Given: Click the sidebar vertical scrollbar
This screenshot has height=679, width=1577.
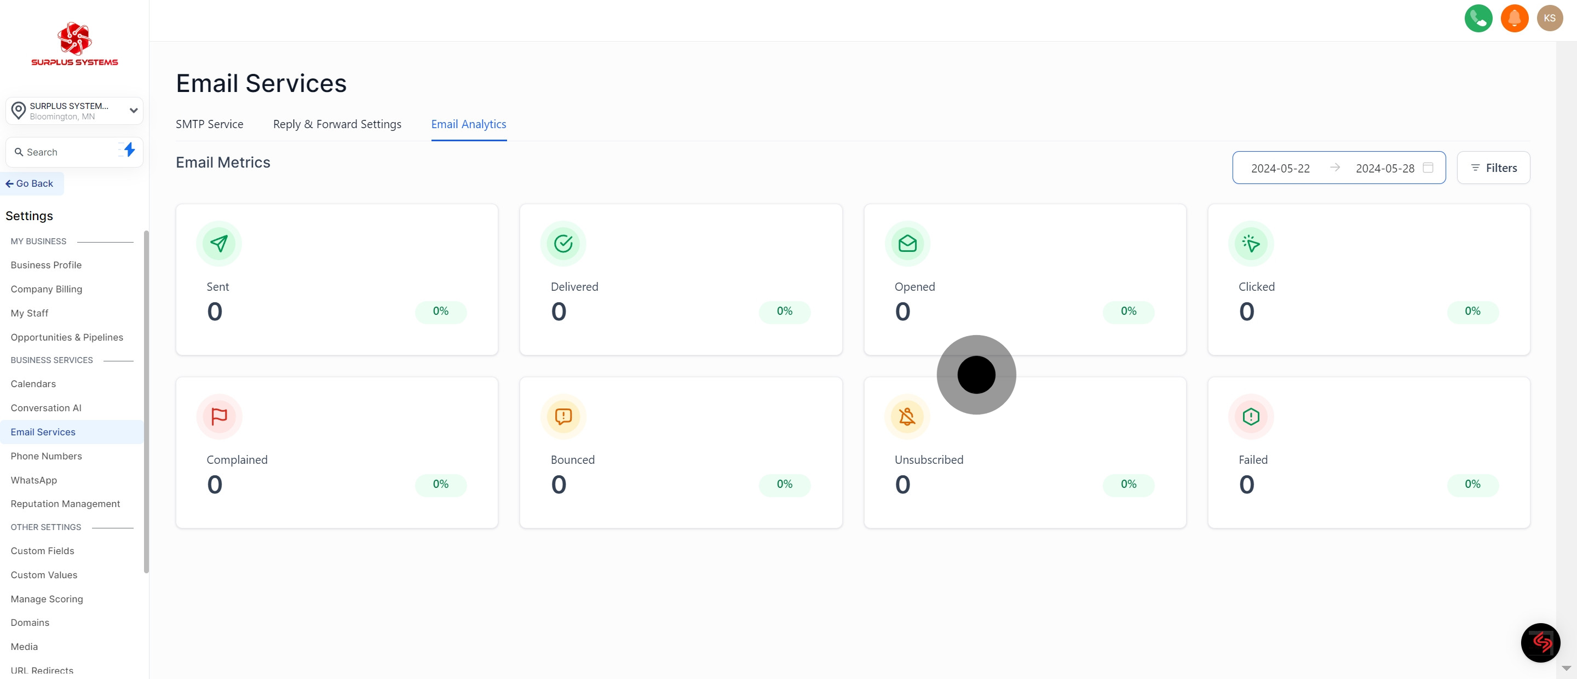Looking at the screenshot, I should 146,401.
